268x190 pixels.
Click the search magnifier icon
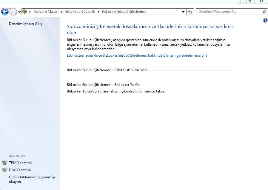tap(264, 12)
